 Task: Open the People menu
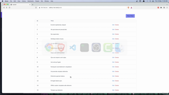(37, 1)
